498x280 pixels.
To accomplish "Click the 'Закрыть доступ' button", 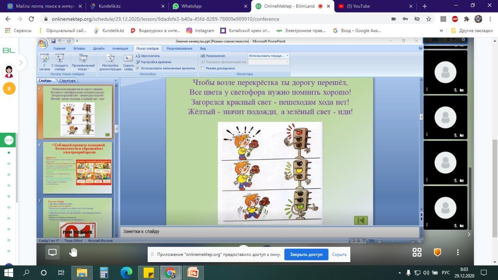I will click(x=306, y=254).
